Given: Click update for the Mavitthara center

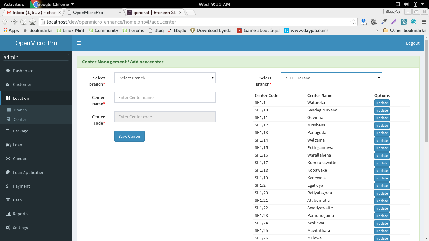Looking at the screenshot, I should (382, 231).
